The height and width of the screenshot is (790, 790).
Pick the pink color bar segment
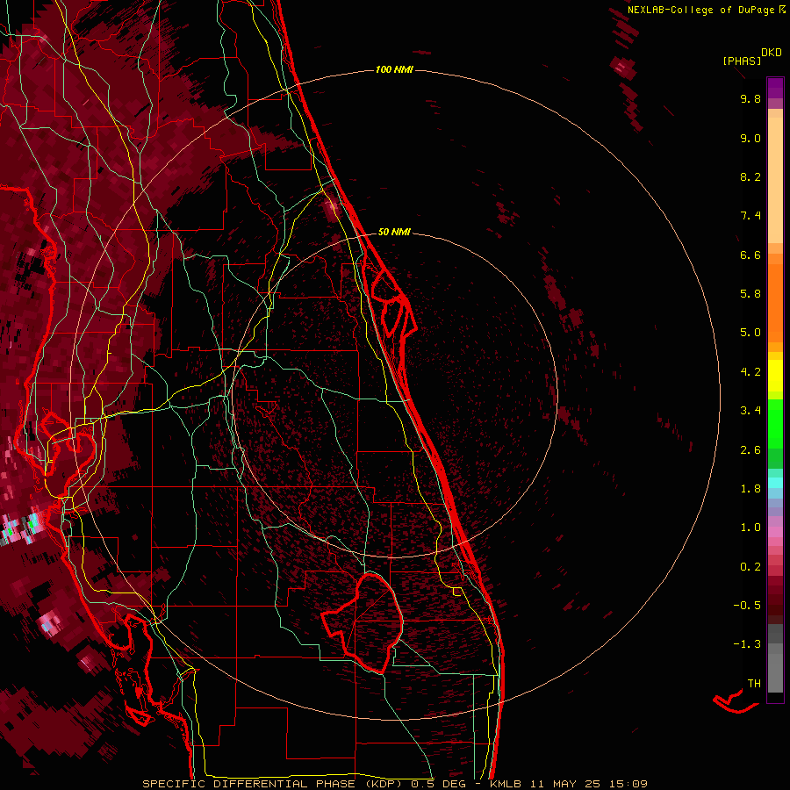pos(775,532)
